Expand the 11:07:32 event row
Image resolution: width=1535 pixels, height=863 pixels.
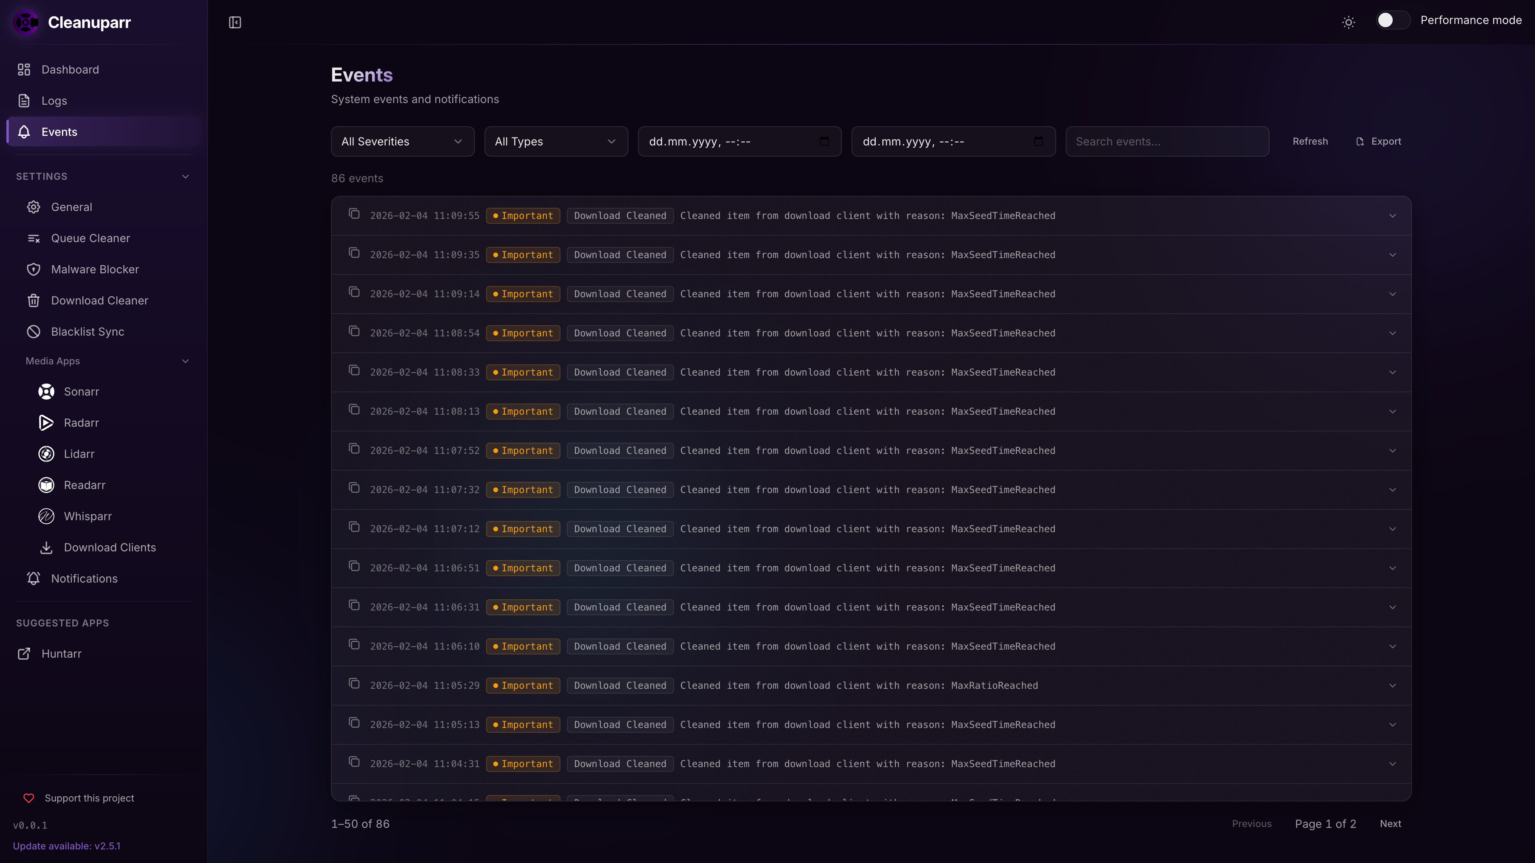(1393, 489)
